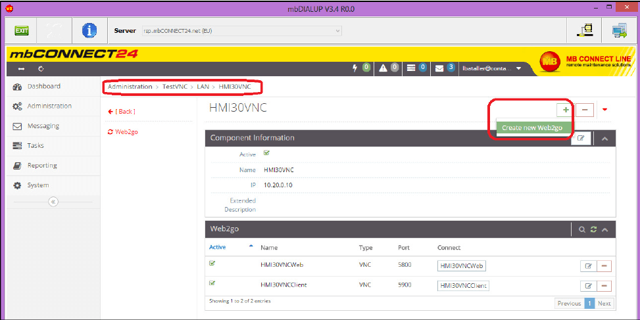Click port value 5900

(x=405, y=285)
